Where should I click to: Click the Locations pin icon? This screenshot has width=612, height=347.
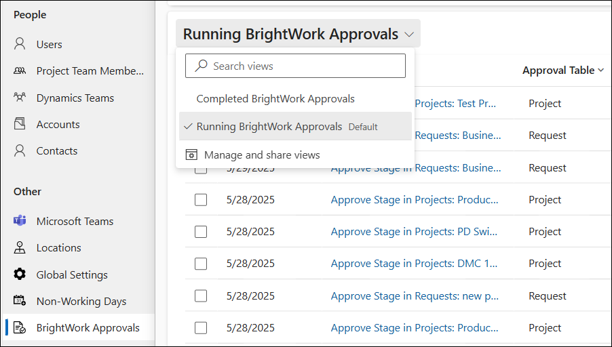[20, 248]
